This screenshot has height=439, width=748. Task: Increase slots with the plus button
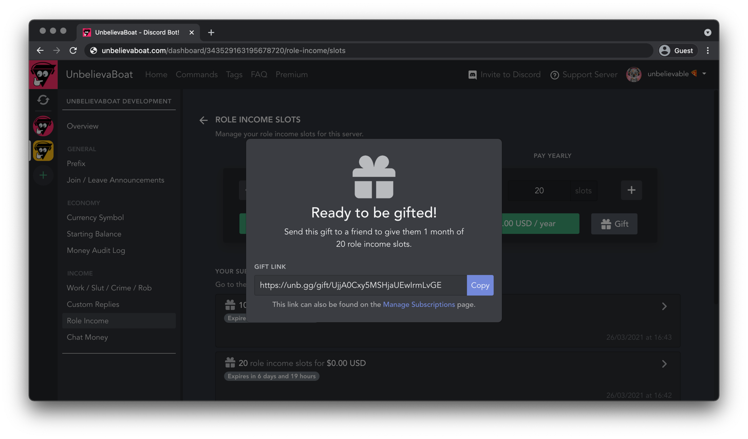pos(631,190)
